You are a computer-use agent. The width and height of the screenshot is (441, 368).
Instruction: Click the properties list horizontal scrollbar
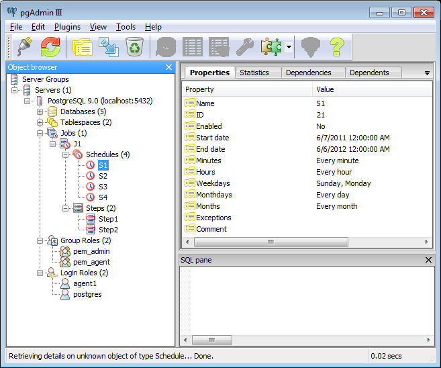point(271,242)
